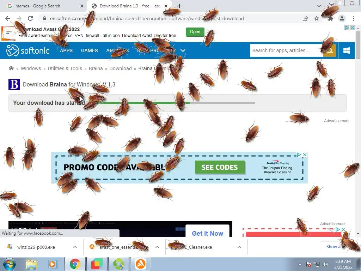Switch to memes - Google Search tab

pos(44,6)
